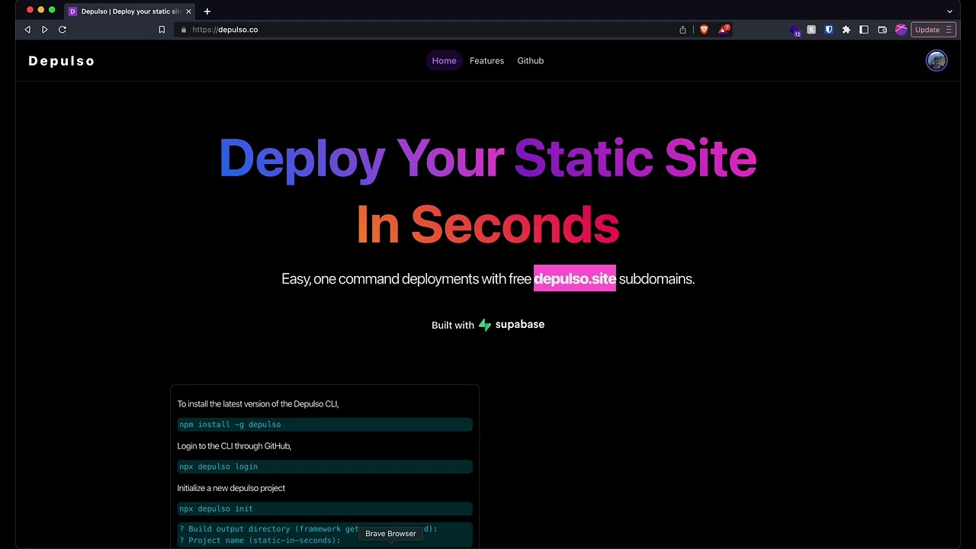Open purple extension with badge 12
This screenshot has width=976, height=549.
pos(795,30)
